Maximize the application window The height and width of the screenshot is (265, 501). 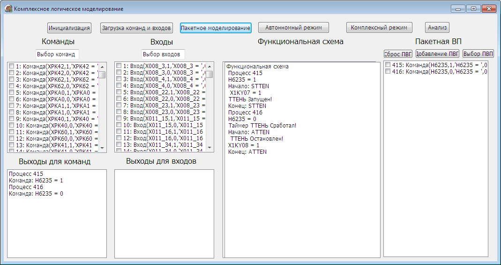coord(473,9)
